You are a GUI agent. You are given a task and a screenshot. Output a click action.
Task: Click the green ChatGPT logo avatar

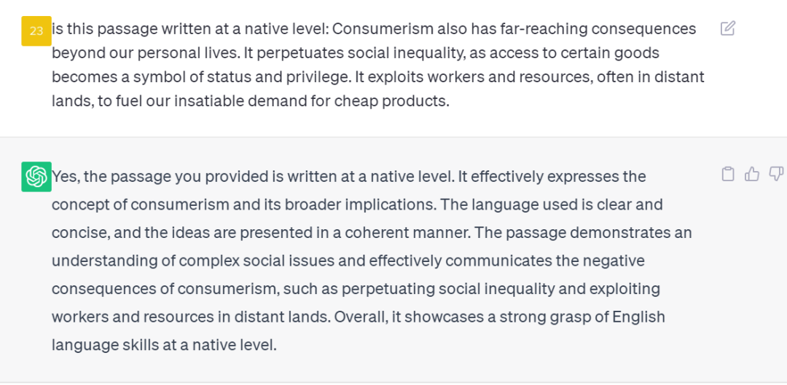(36, 176)
